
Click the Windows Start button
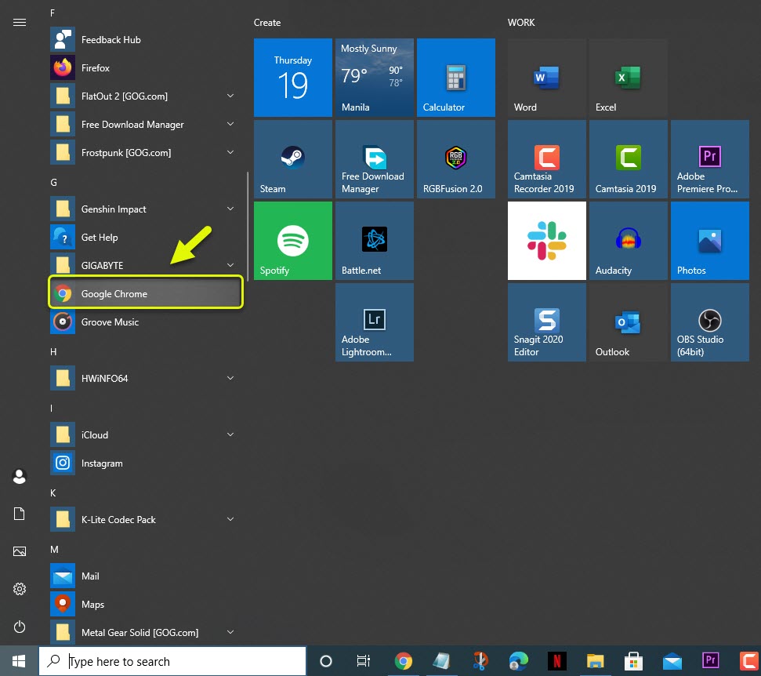19,661
